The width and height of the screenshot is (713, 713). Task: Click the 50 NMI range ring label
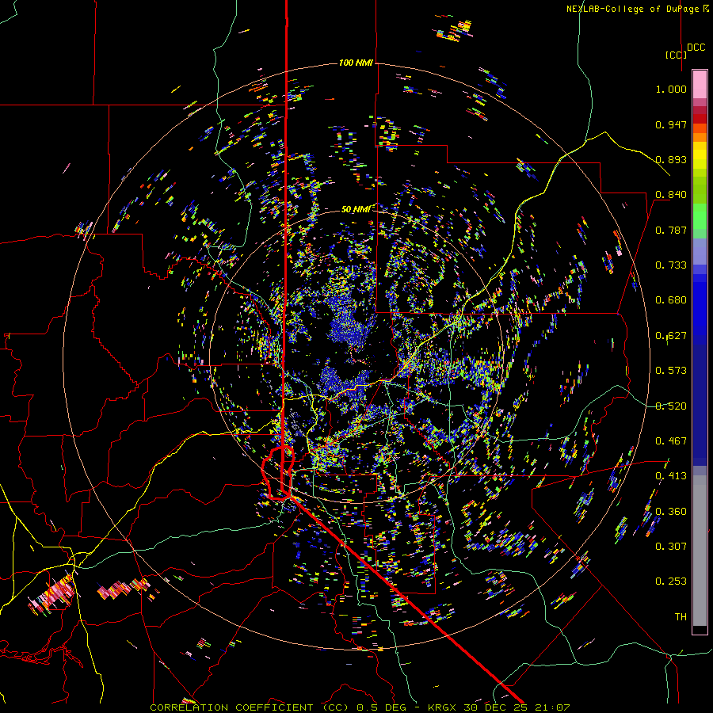coord(356,209)
